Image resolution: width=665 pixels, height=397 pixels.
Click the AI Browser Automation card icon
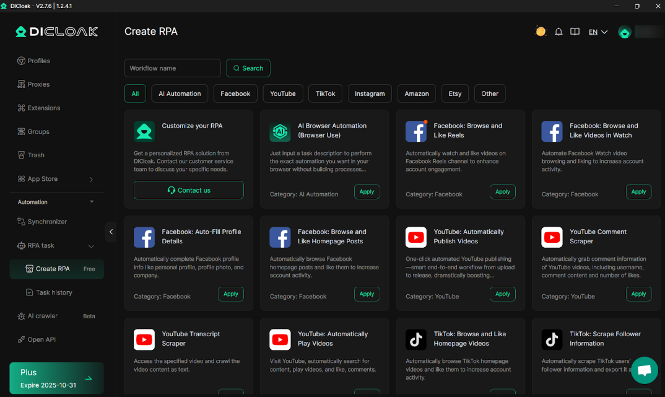coord(280,131)
